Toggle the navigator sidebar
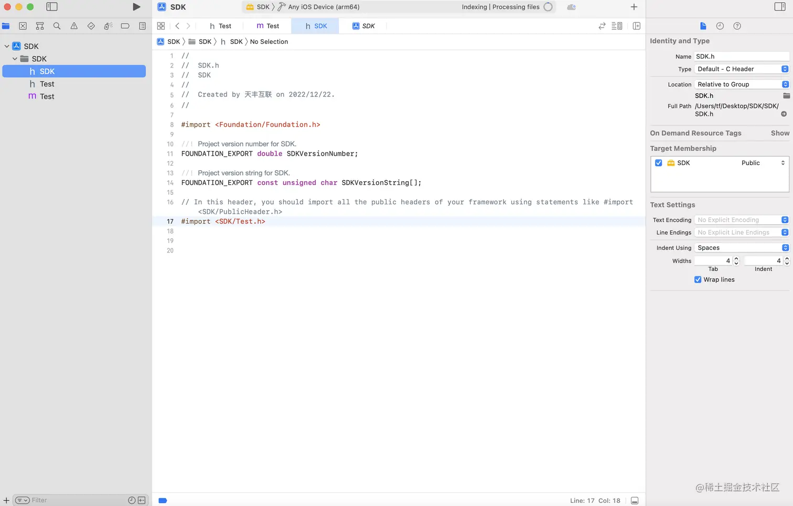793x506 pixels. pyautogui.click(x=51, y=7)
